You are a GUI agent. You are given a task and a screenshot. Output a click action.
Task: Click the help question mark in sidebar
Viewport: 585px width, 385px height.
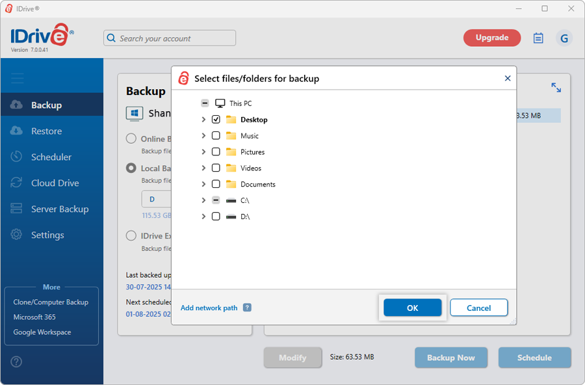tap(16, 362)
